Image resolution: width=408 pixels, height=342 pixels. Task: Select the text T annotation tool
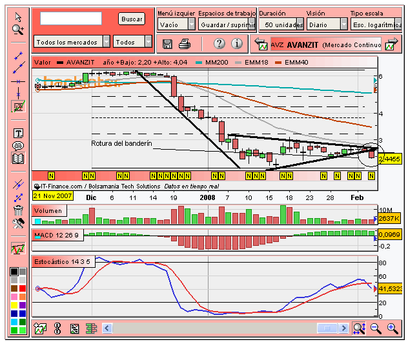(18, 134)
